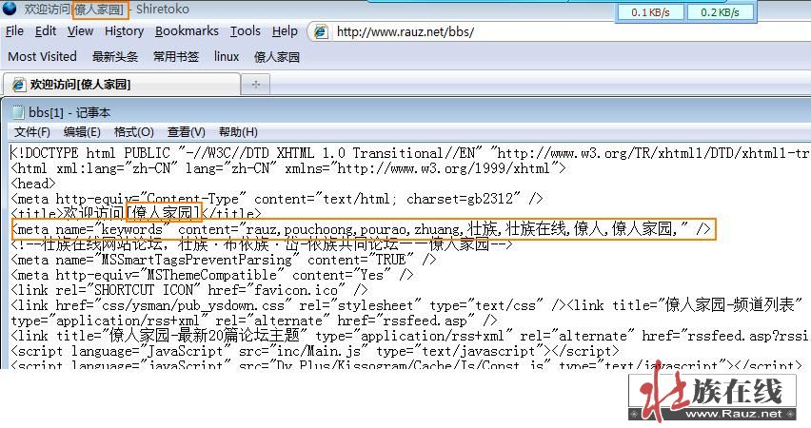Open the 最新头条 bookmark
811x428 pixels.
coord(115,56)
